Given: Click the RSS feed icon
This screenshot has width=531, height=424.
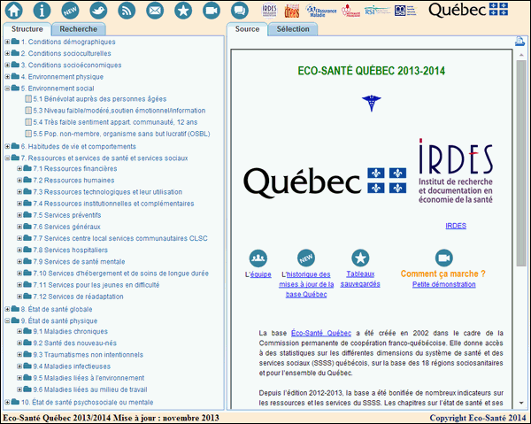Looking at the screenshot, I should click(127, 10).
